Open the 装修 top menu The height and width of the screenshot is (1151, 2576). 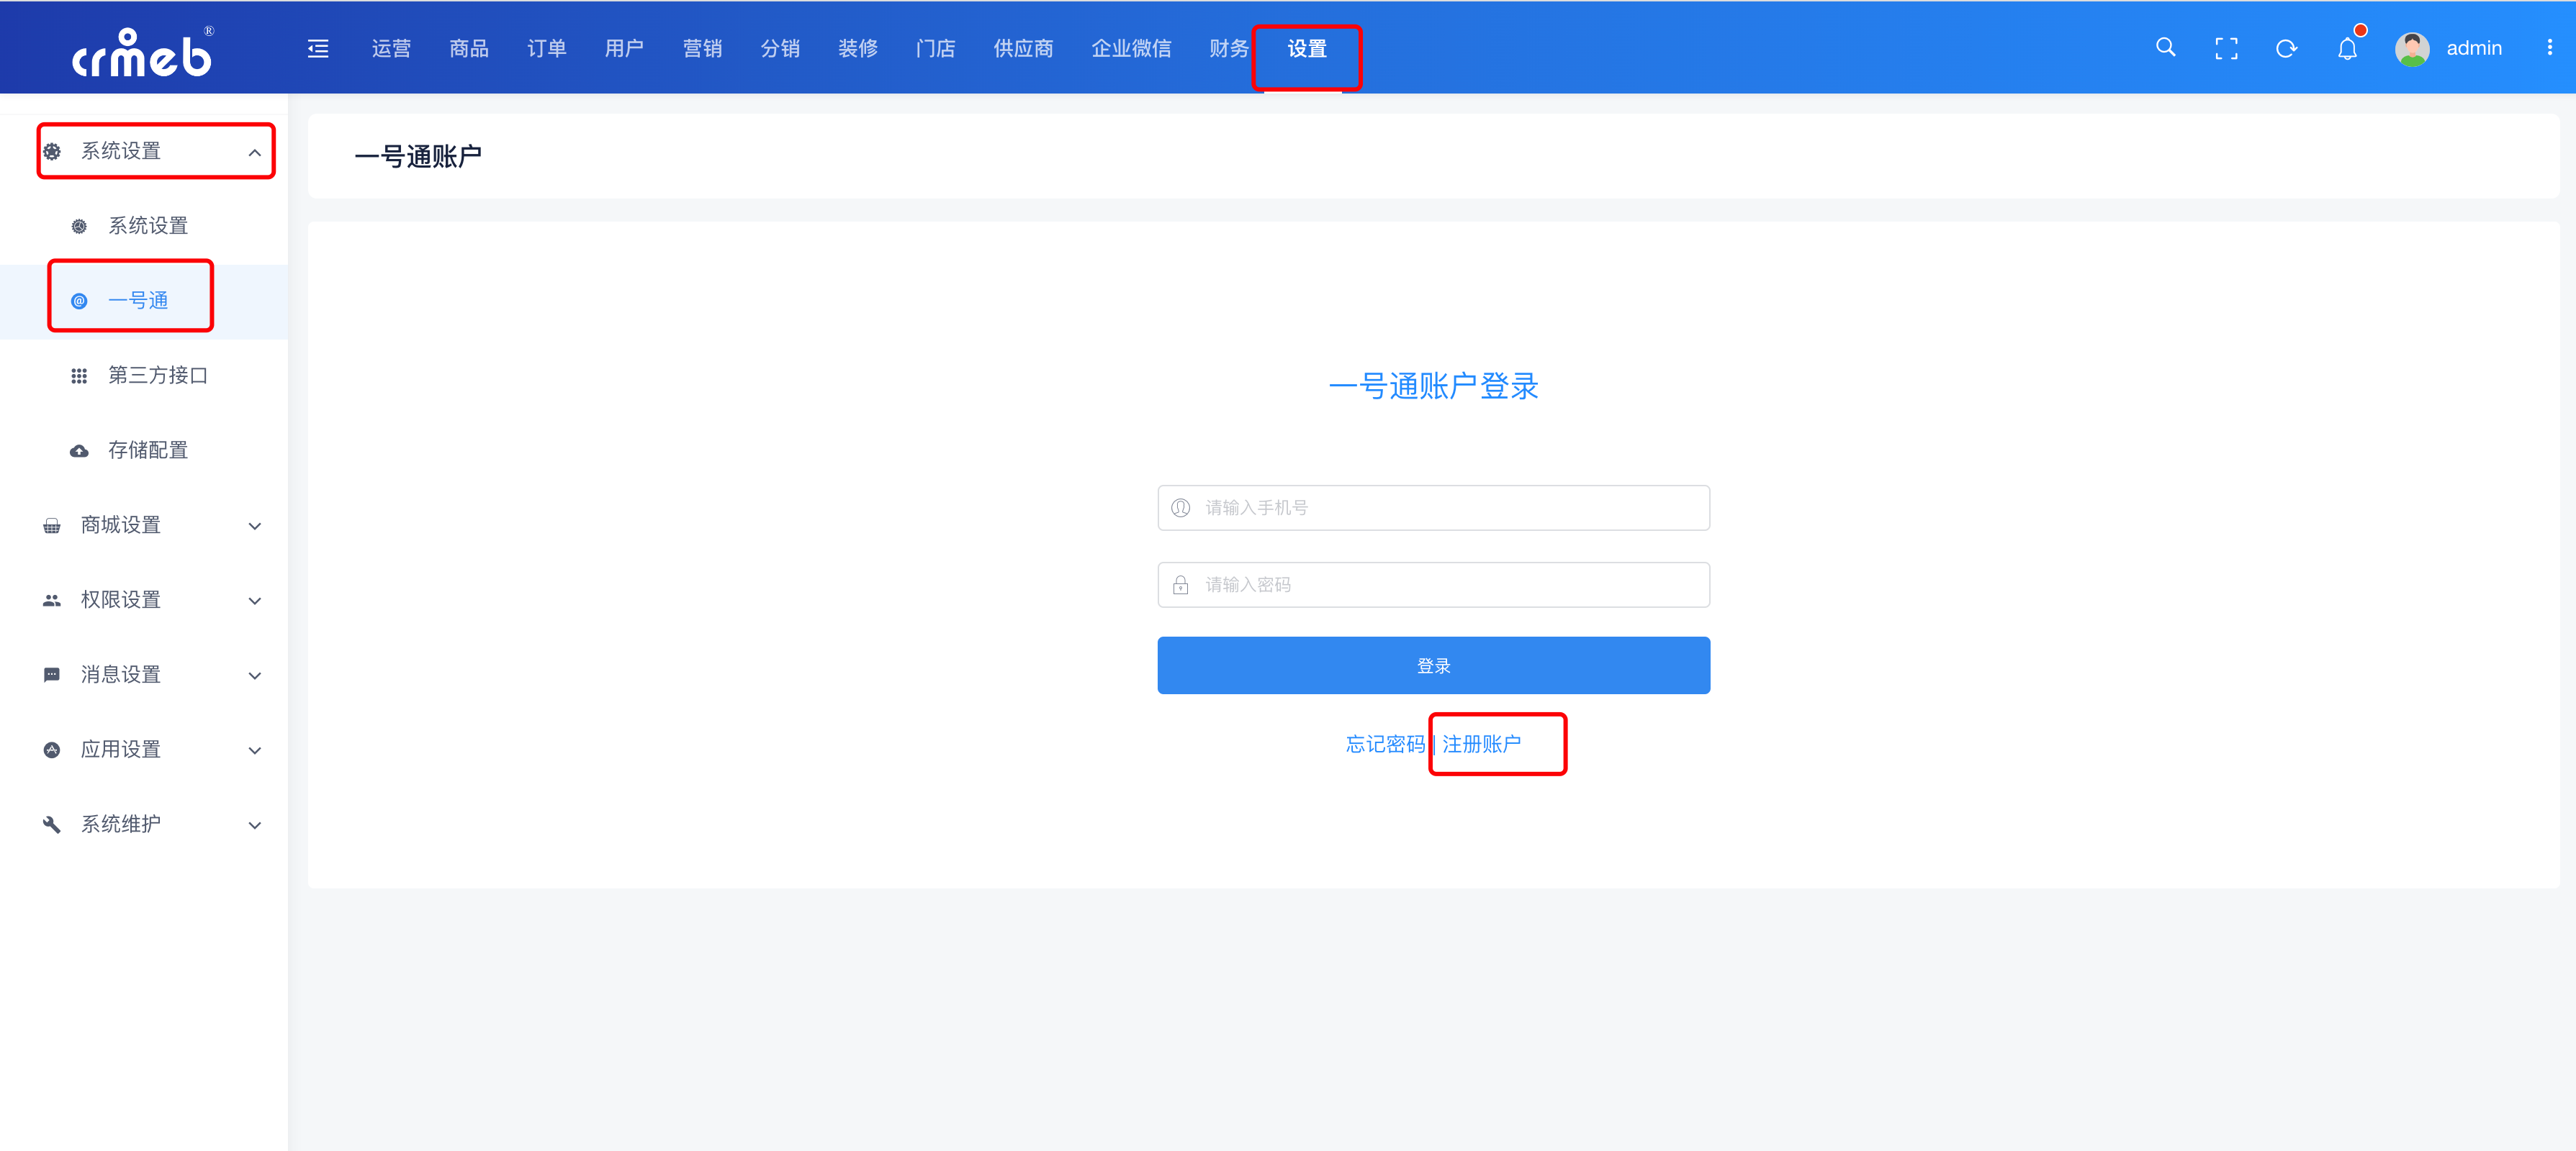(858, 49)
